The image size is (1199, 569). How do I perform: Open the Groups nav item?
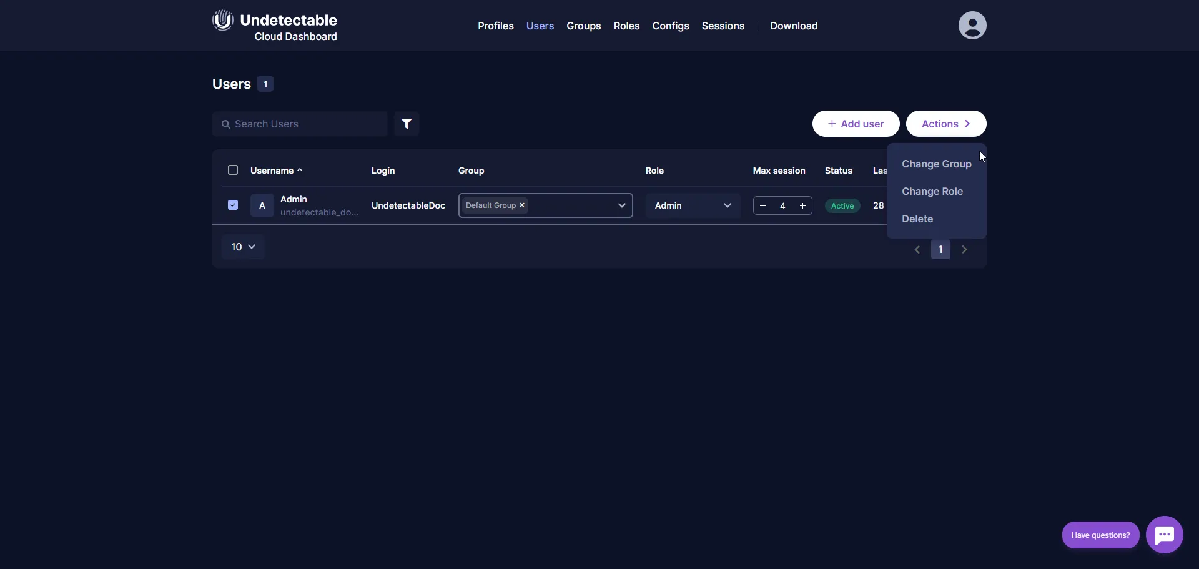click(584, 26)
